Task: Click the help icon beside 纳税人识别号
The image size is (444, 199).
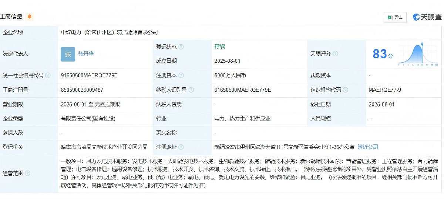Action: pyautogui.click(x=190, y=90)
